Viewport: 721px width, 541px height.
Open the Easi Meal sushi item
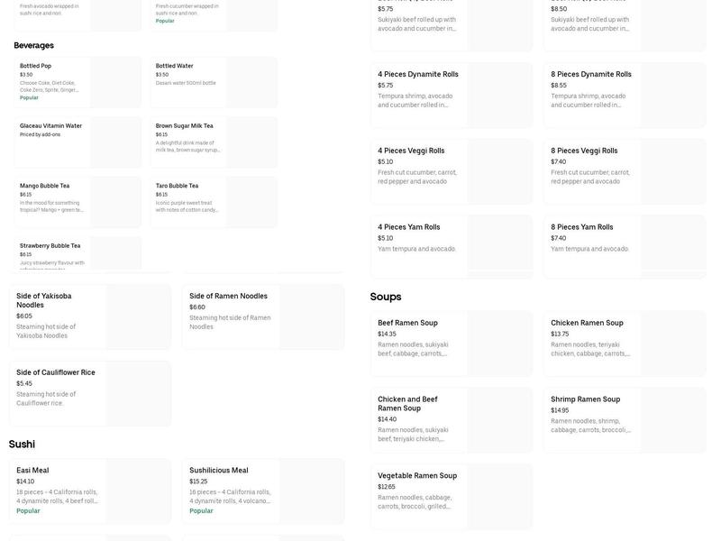[90, 491]
